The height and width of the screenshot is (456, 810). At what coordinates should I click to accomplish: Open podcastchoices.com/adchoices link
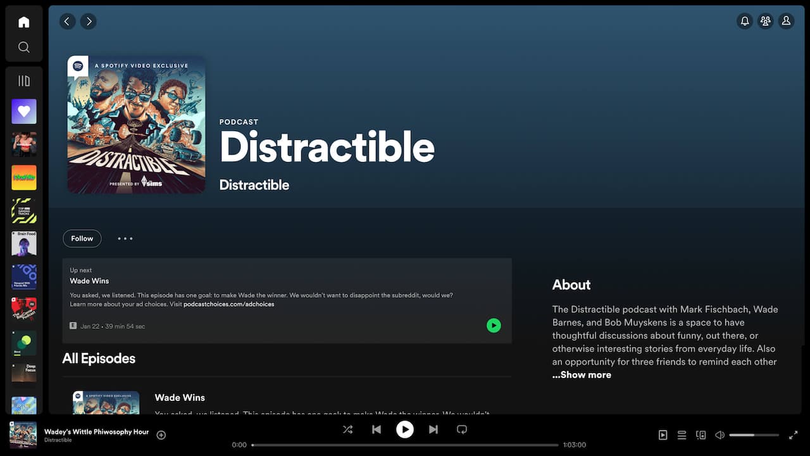(x=229, y=305)
